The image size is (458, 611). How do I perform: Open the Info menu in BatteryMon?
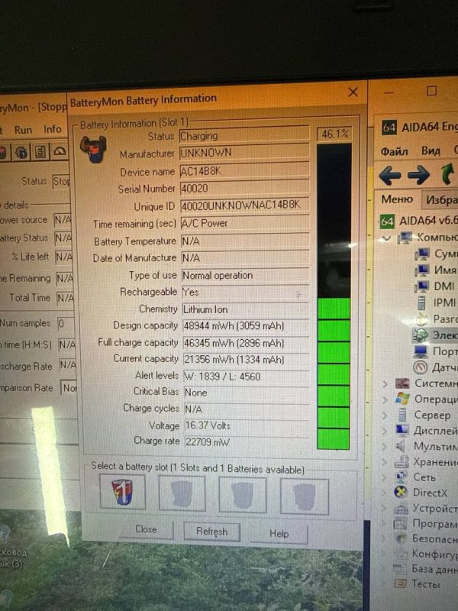(52, 129)
